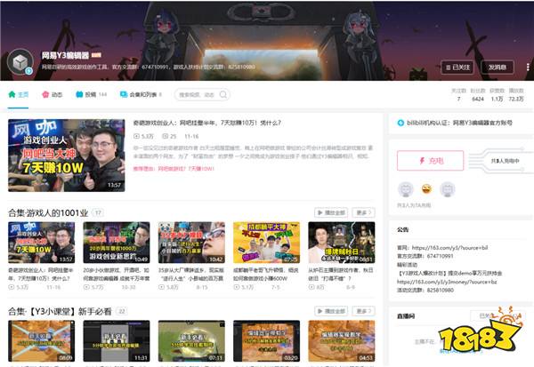Open the three-dot more menu in banner
534x367 pixels.
pyautogui.click(x=528, y=68)
